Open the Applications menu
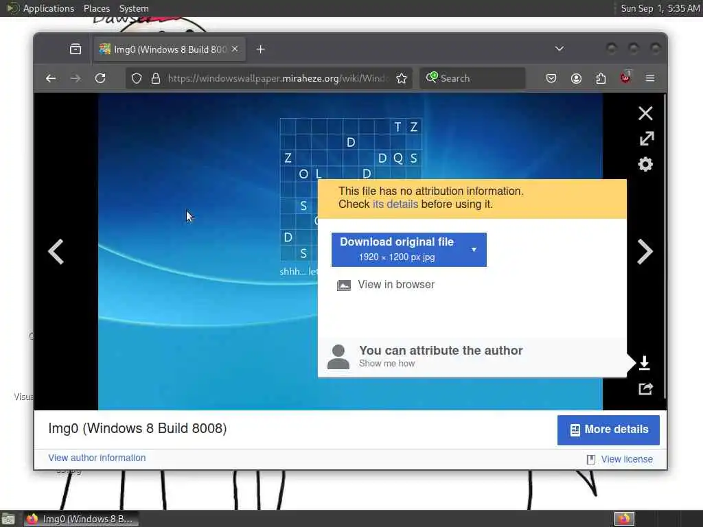Viewport: 703px width, 527px height. point(49,8)
